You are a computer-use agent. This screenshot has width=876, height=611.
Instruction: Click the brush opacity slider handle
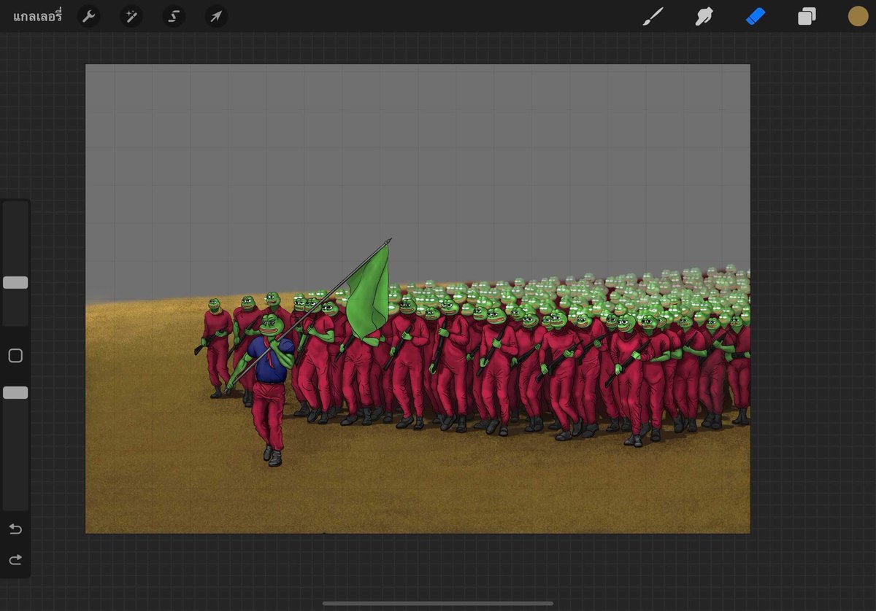click(15, 393)
